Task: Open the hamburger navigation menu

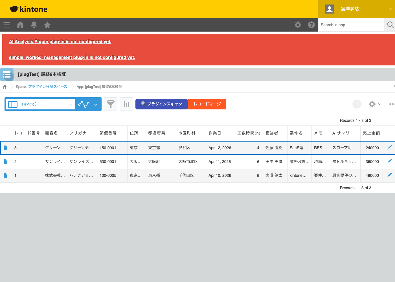Action: [7, 25]
